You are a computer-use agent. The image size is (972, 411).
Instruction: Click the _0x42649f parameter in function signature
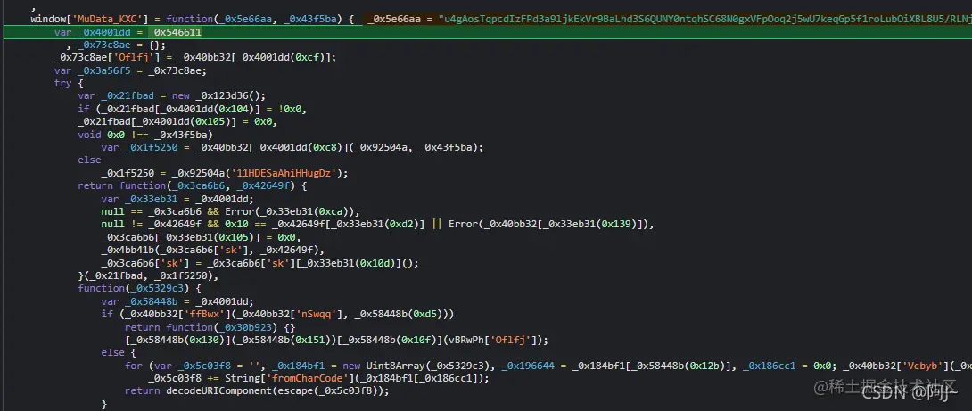[265, 185]
